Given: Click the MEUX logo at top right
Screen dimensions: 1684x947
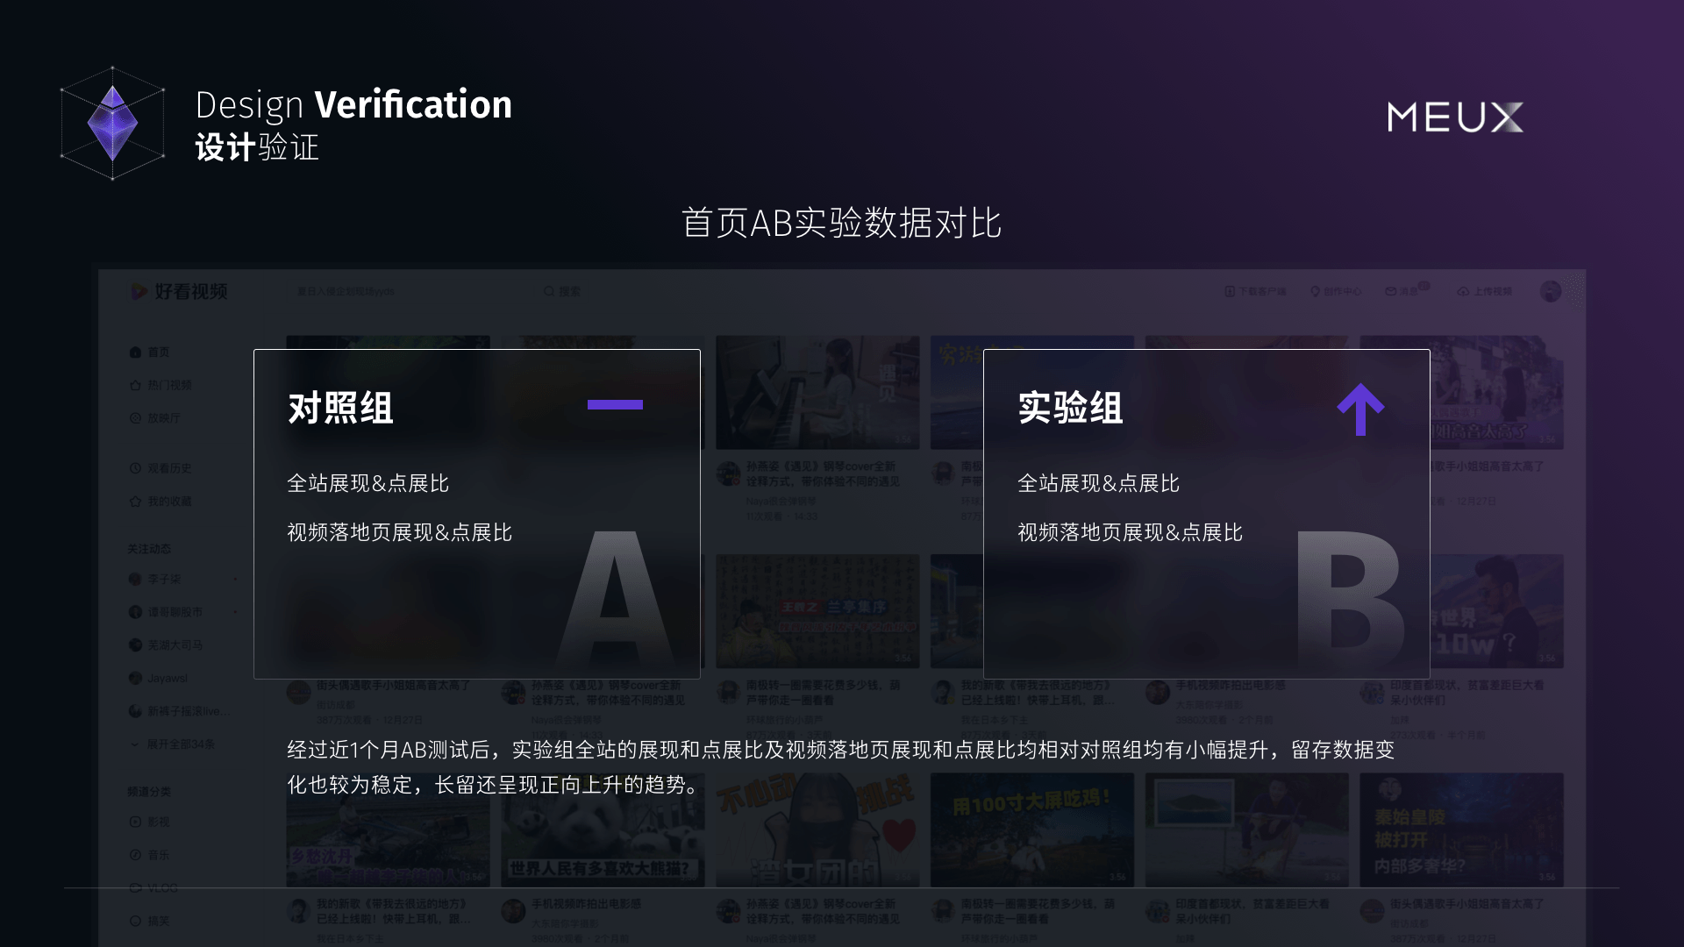Looking at the screenshot, I should [1455, 117].
